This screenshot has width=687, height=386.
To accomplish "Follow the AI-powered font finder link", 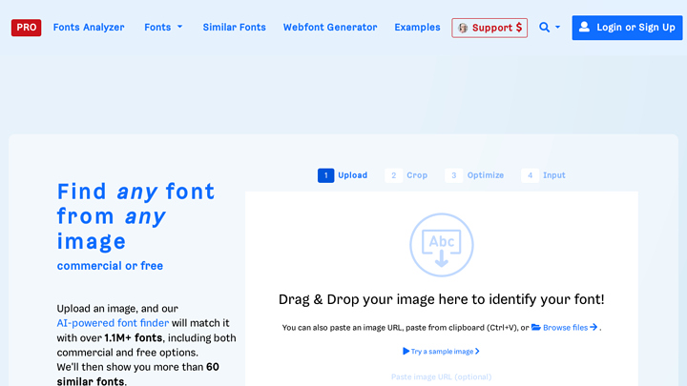I will [x=113, y=323].
